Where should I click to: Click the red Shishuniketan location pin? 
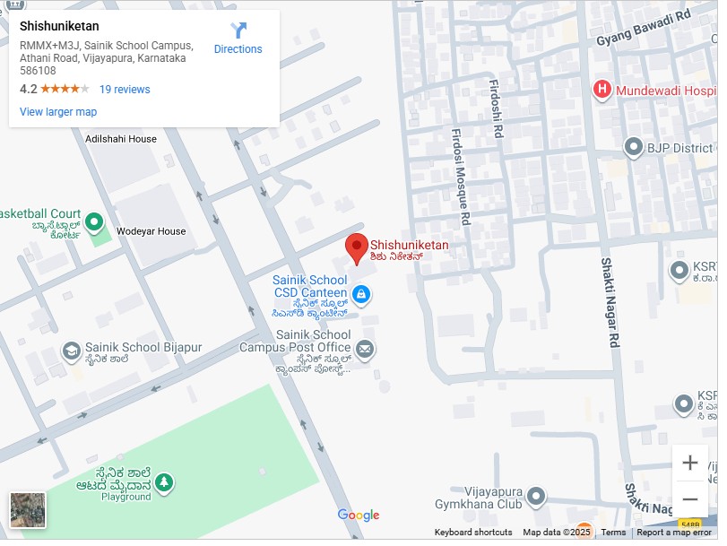[357, 249]
